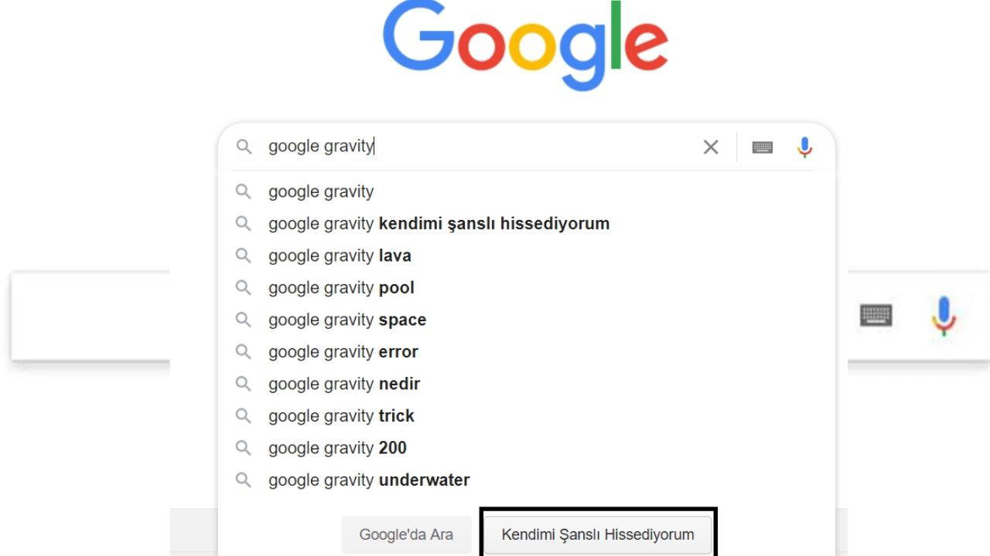Click the magnifier icon beside the search query
Screen dimensions: 990x556
[244, 147]
